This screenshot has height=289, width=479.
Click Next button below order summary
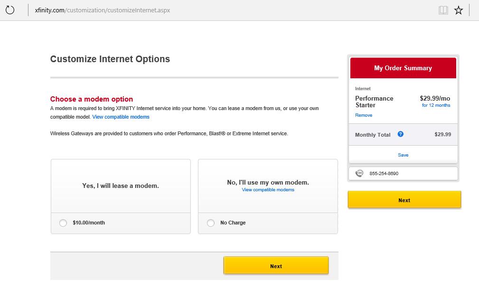[x=404, y=200]
